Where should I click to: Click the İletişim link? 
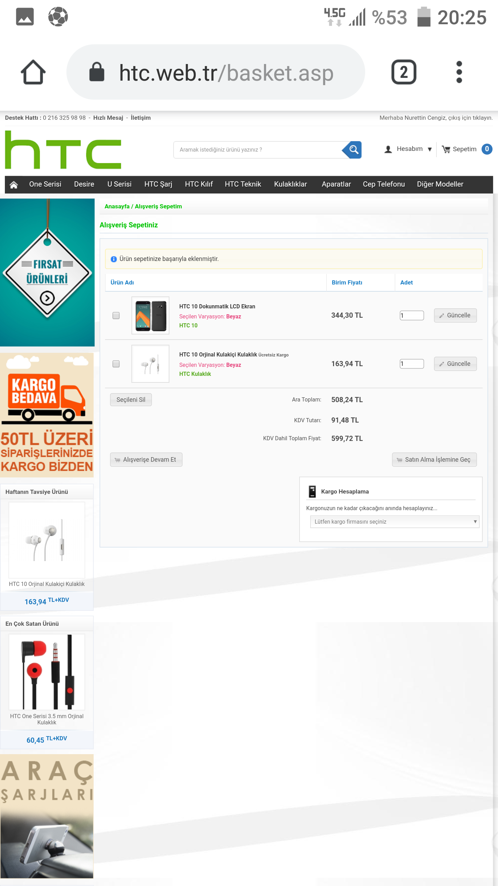tap(141, 118)
